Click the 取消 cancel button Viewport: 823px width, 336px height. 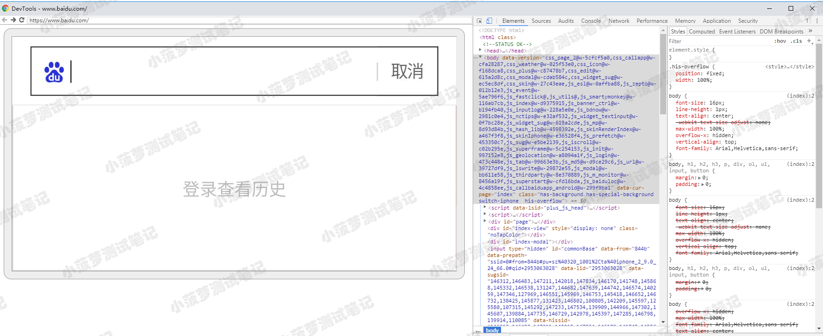pyautogui.click(x=407, y=72)
